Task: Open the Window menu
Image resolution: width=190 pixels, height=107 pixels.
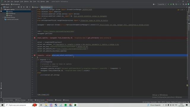Action: coord(43,1)
